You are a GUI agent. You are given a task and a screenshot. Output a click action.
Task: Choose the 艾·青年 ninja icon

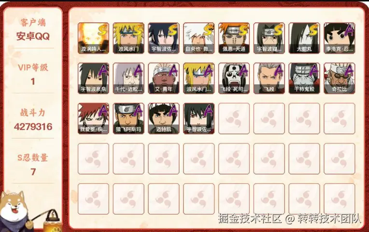pos(164,78)
